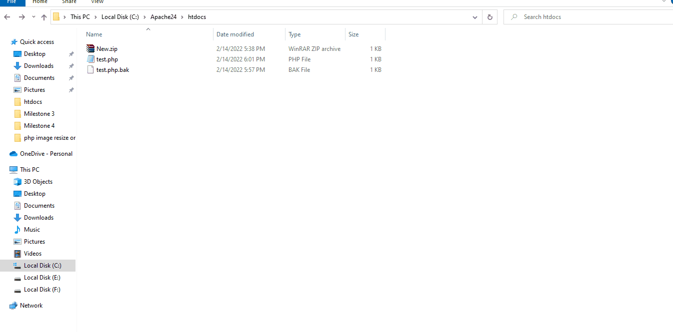
Task: Click Videos film icon
Action: point(17,254)
